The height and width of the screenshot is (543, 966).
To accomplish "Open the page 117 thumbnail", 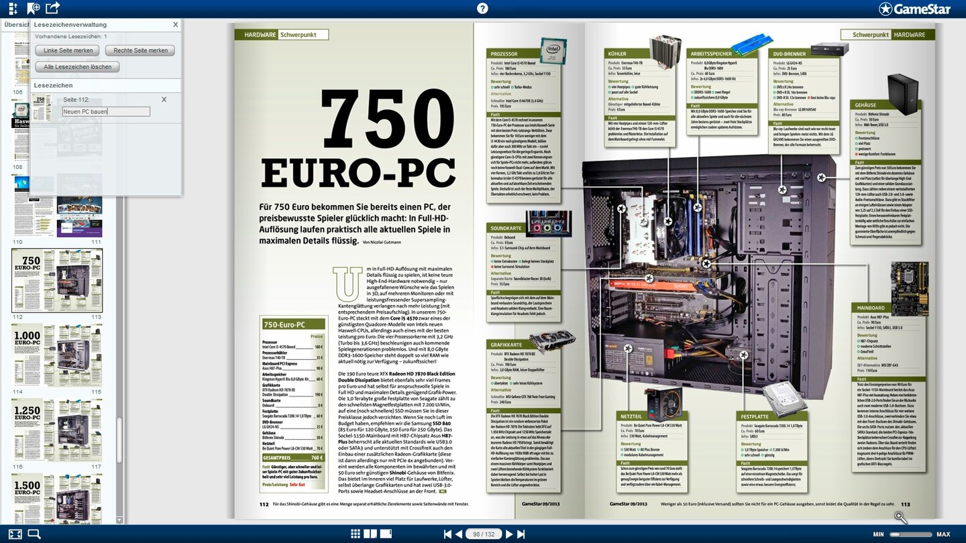I will [80, 430].
